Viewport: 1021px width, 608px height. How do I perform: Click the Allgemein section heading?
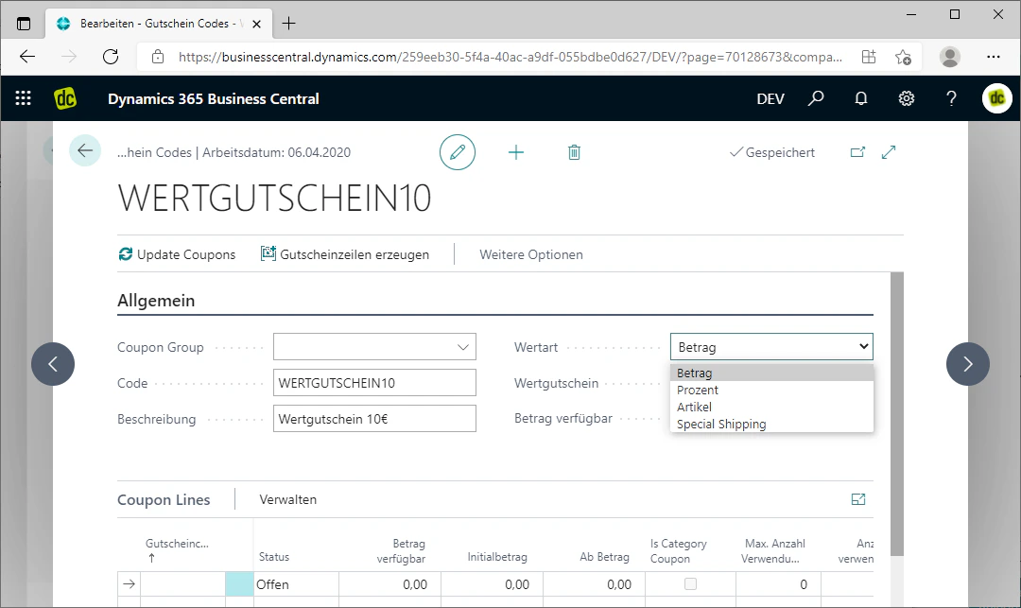(156, 301)
